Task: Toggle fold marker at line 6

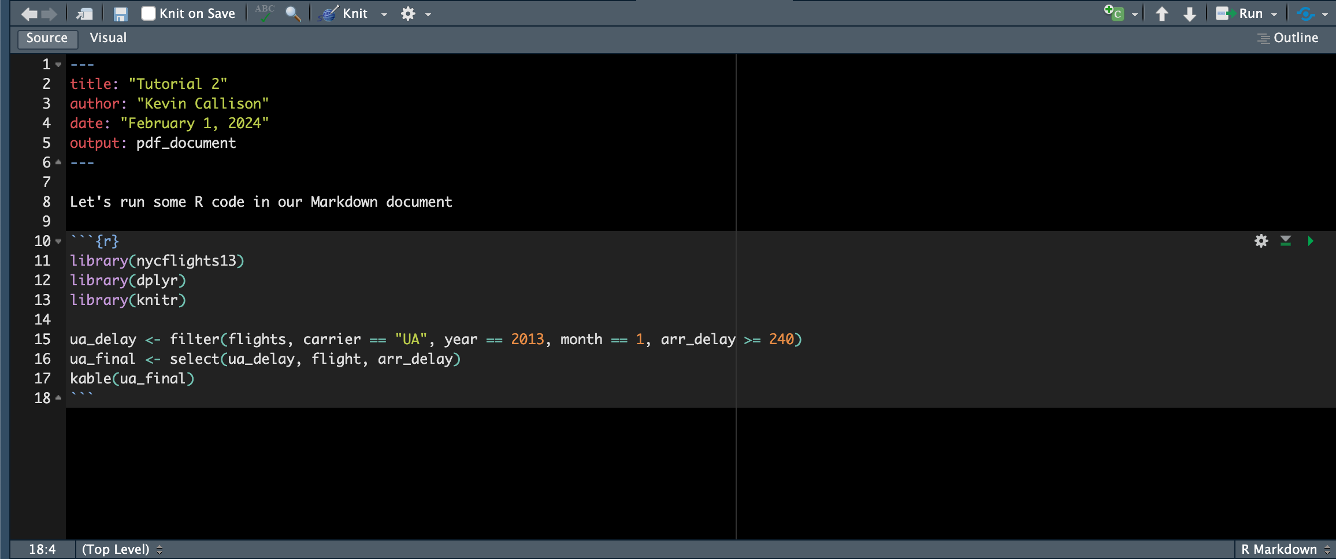Action: click(58, 162)
